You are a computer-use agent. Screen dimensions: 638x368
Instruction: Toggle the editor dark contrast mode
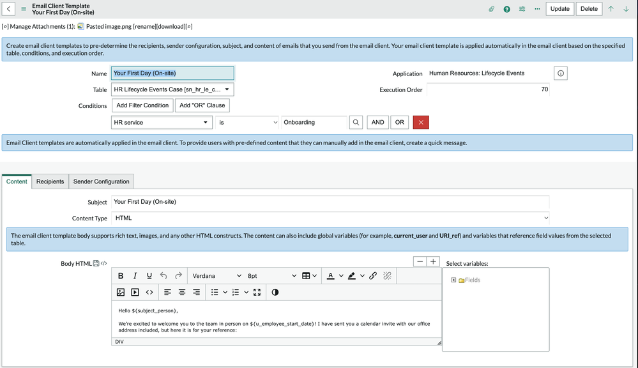point(274,292)
